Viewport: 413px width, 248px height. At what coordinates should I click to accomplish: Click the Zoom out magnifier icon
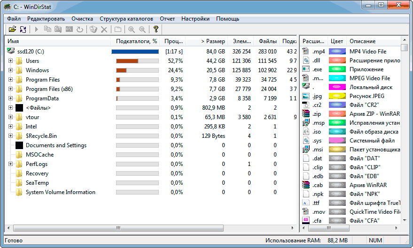(141, 30)
